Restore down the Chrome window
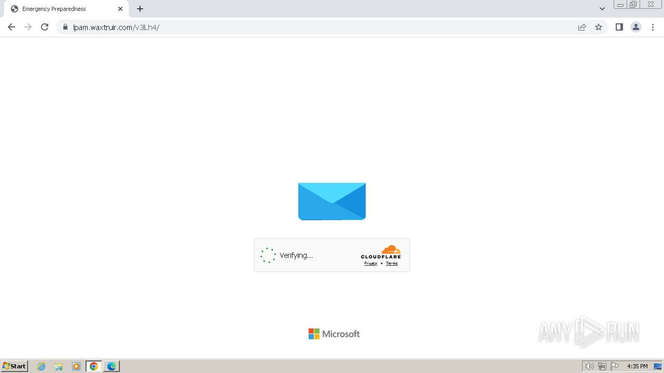The image size is (664, 373). click(x=633, y=4)
